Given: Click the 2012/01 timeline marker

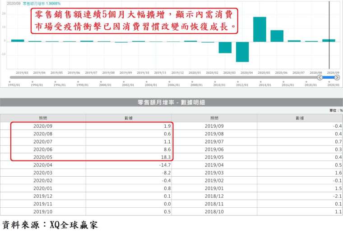Looking at the screenshot, I should pos(242,85).
